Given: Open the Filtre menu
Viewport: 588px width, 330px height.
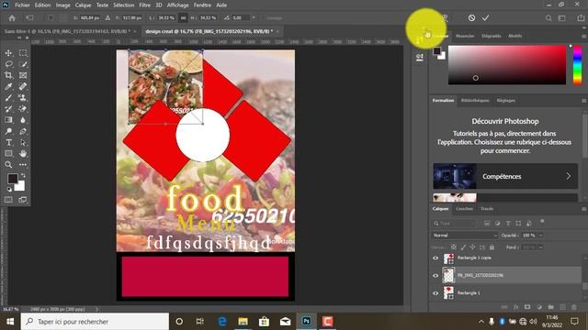Looking at the screenshot, I should pyautogui.click(x=144, y=5).
